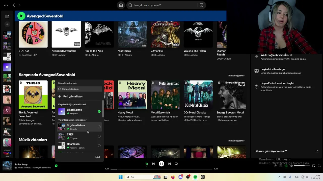Click Tümünü göster for Karşınızda Avenged Sevenfold
The height and width of the screenshot is (181, 323).
pyautogui.click(x=236, y=76)
